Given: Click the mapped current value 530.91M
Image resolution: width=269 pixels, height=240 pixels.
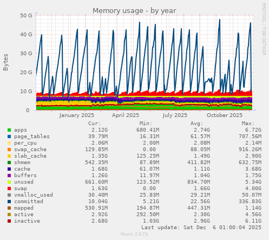Looking at the screenshot, I should click(96, 208).
